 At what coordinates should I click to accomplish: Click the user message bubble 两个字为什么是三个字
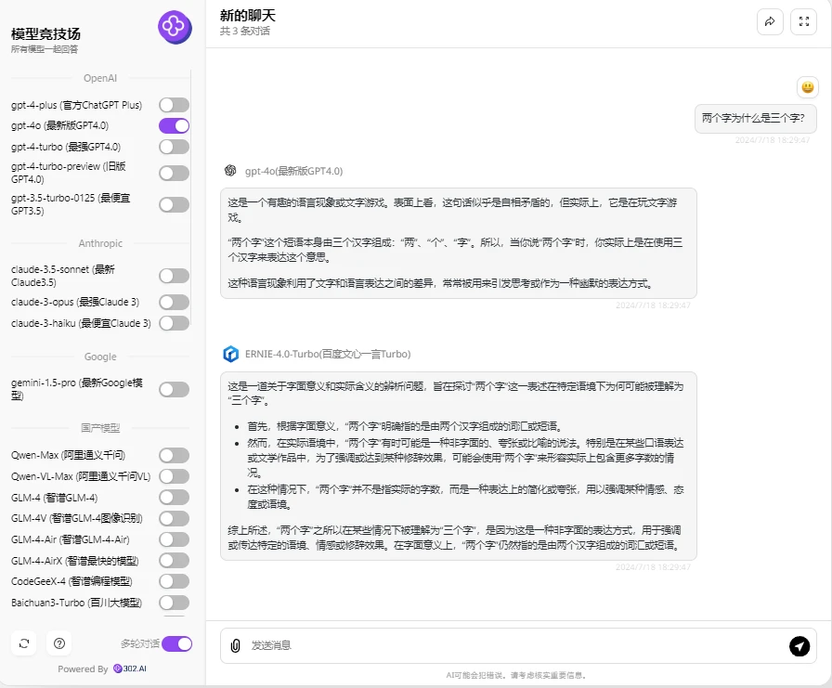tap(755, 118)
